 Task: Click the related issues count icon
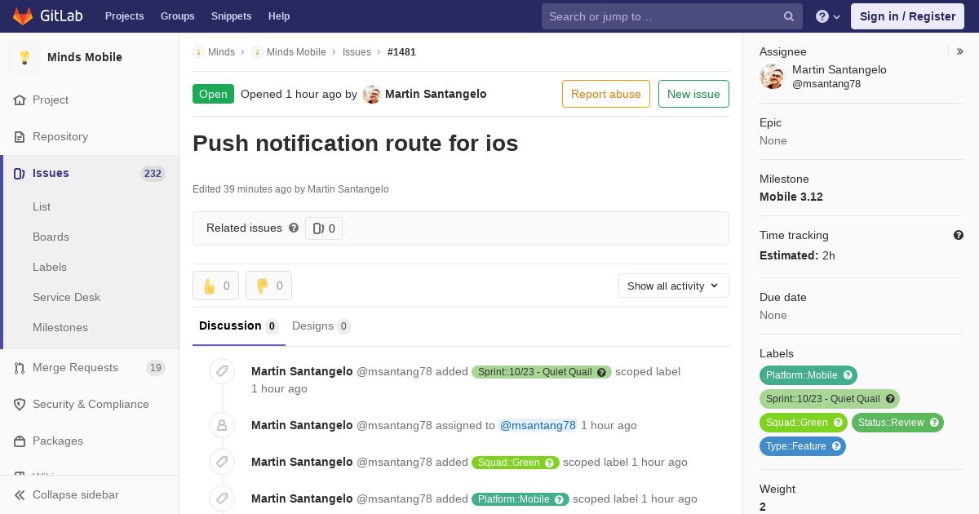pos(318,228)
